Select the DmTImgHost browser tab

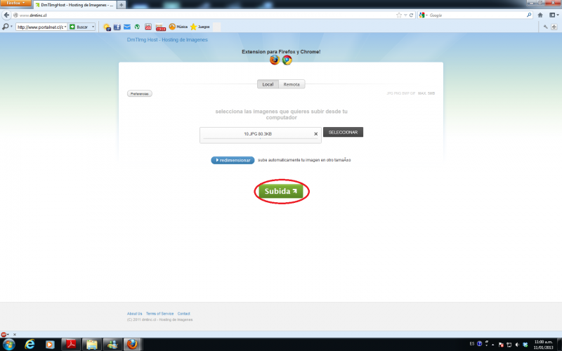point(75,5)
